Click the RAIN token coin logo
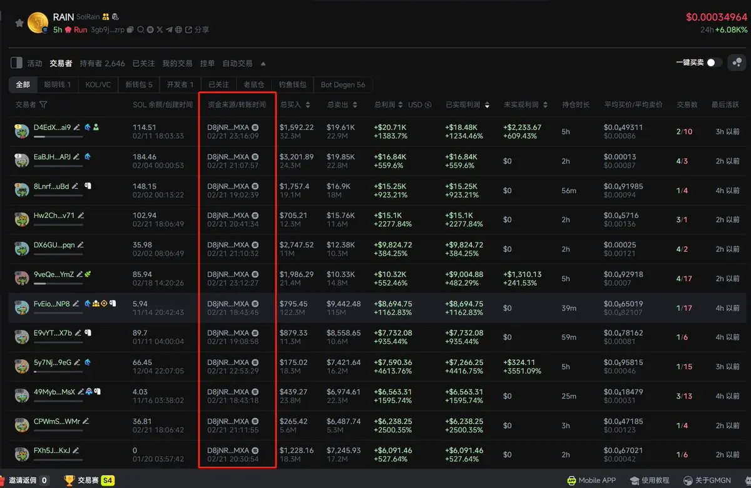Image resolution: width=751 pixels, height=488 pixels. click(38, 24)
